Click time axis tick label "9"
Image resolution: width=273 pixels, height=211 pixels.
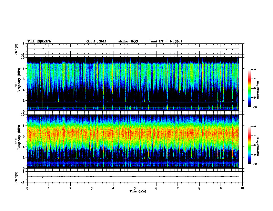(221, 188)
